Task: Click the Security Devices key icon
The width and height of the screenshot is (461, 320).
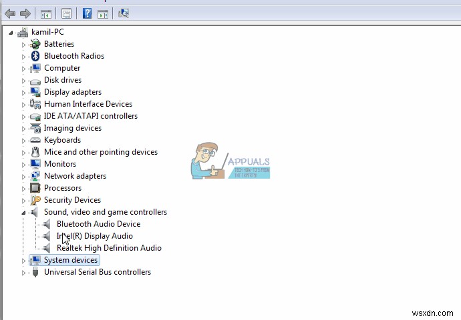Action: coord(35,200)
